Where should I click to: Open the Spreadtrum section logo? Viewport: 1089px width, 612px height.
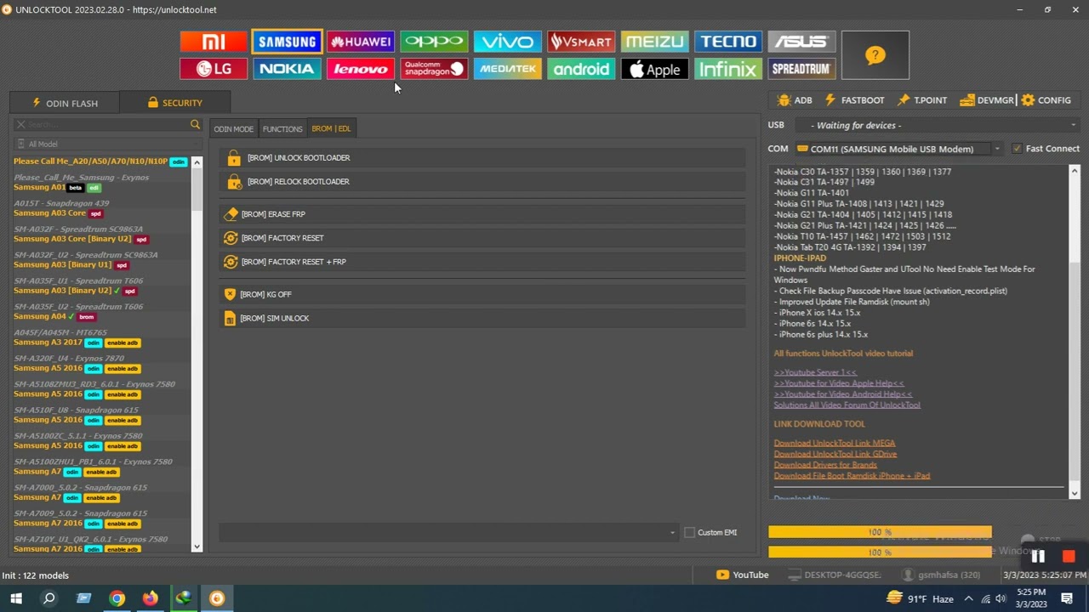[801, 69]
